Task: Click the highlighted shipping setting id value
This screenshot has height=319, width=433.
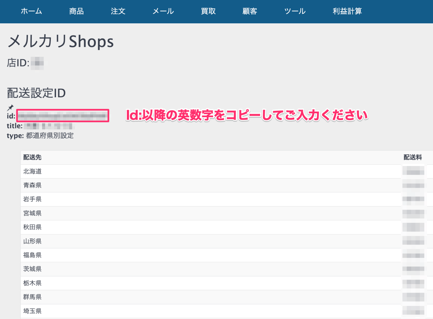Action: pyautogui.click(x=63, y=116)
